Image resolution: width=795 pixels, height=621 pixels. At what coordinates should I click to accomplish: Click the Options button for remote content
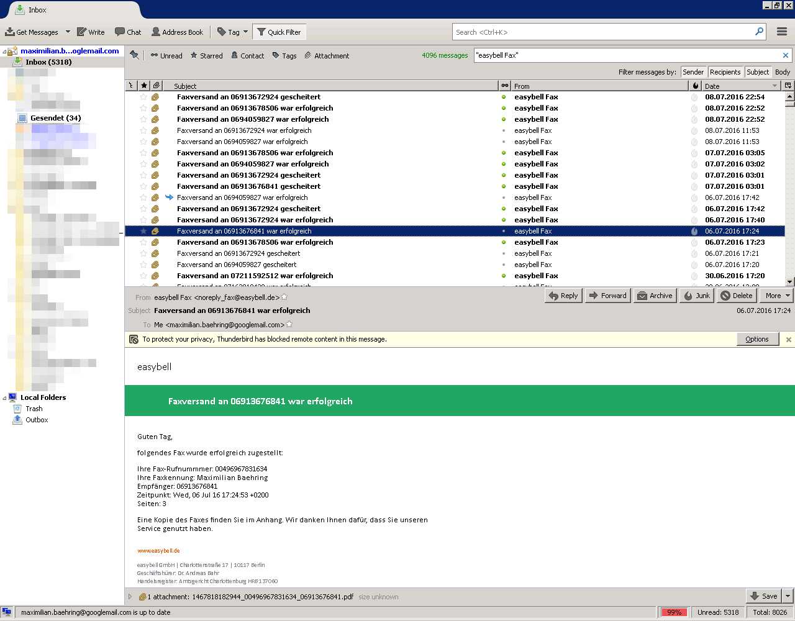click(756, 339)
